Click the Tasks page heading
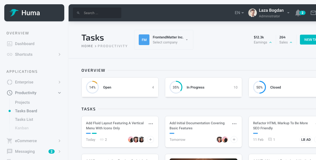Image resolution: width=316 pixels, height=160 pixels. coord(93,38)
